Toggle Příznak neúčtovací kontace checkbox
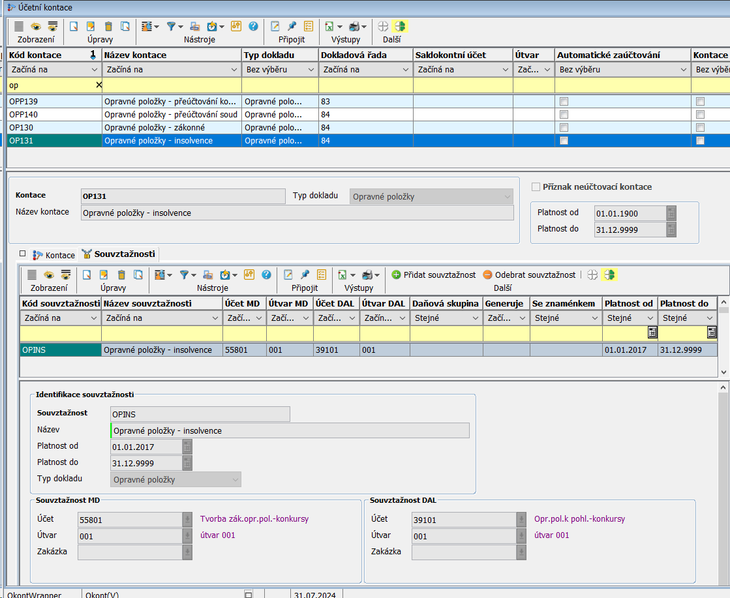This screenshot has height=598, width=730. [x=536, y=187]
